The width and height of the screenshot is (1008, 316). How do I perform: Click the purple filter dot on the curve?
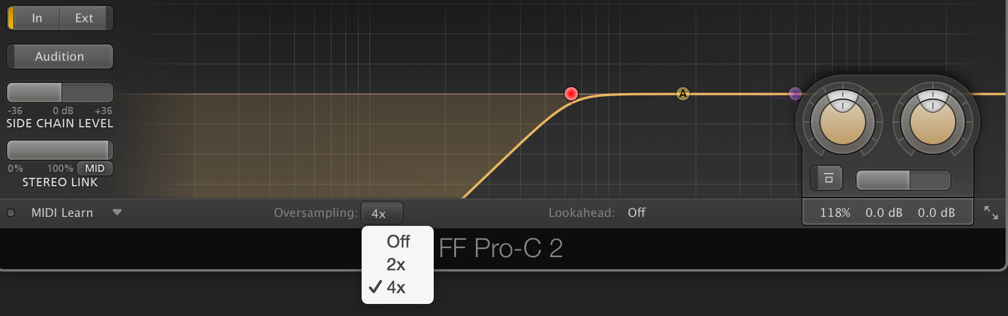(795, 94)
